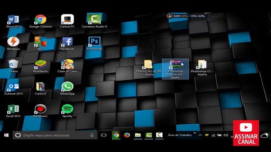Screen dimensions: 271x152
Task: Click the Área de Trabalho toolbar label
Action: [x=180, y=135]
